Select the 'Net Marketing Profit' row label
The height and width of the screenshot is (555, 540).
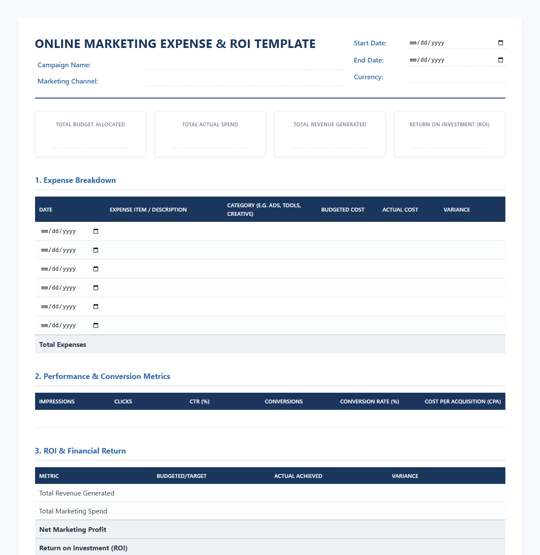[x=73, y=530]
